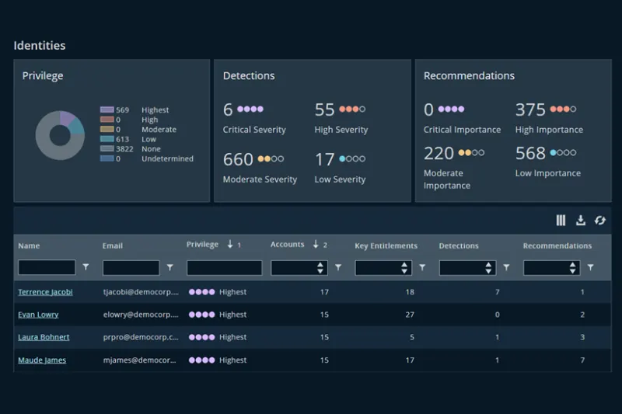
Task: Click the Key Entitlements filter icon
Action: point(422,267)
